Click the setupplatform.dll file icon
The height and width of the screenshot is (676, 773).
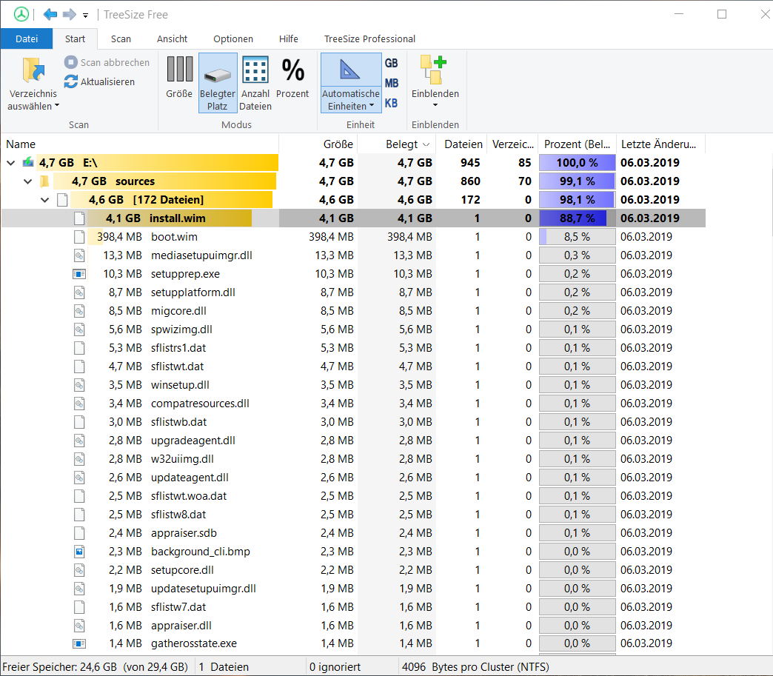pyautogui.click(x=79, y=292)
